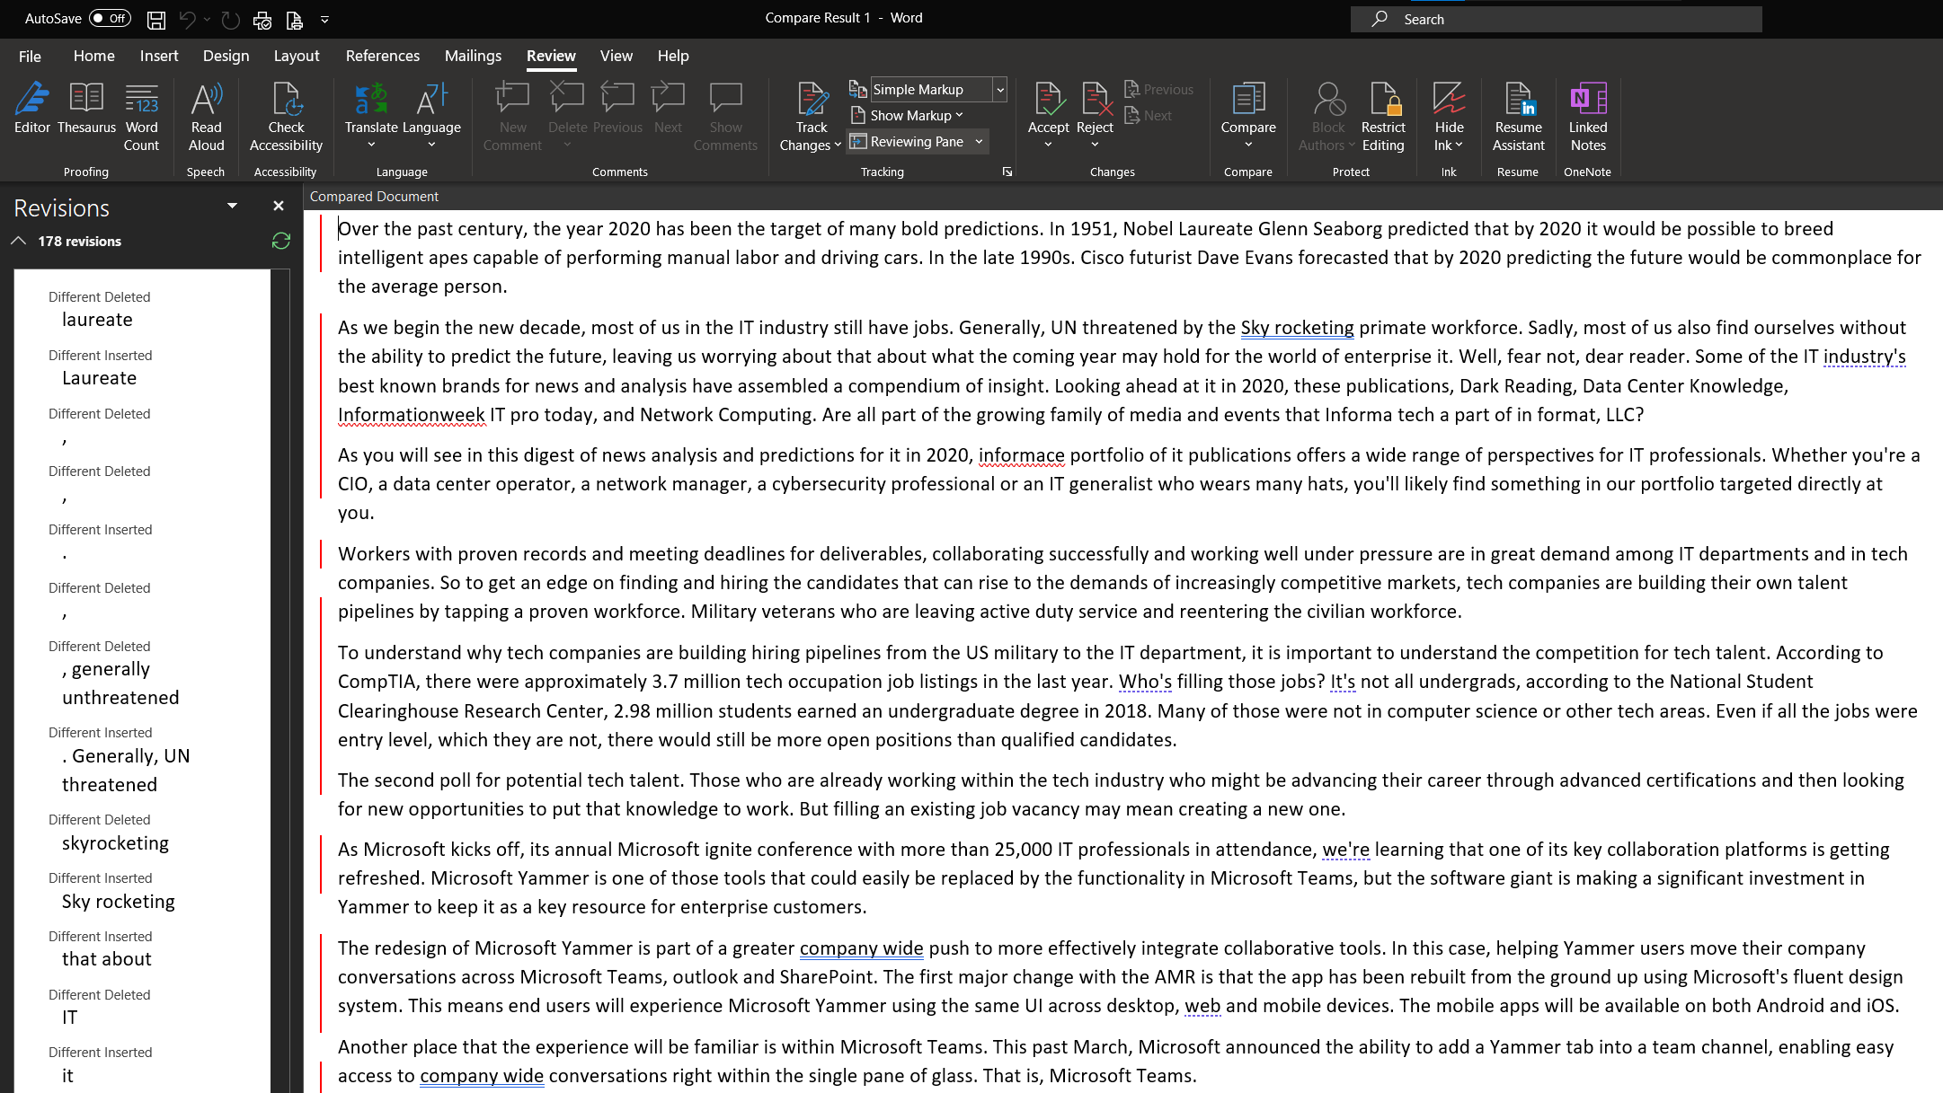Switch to the References tab
The height and width of the screenshot is (1093, 1943).
pos(383,56)
